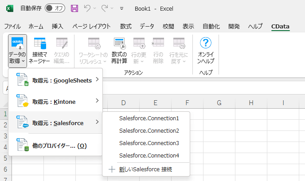Select Salesforce.Connection4 connection
305x181 pixels.
[x=149, y=156]
